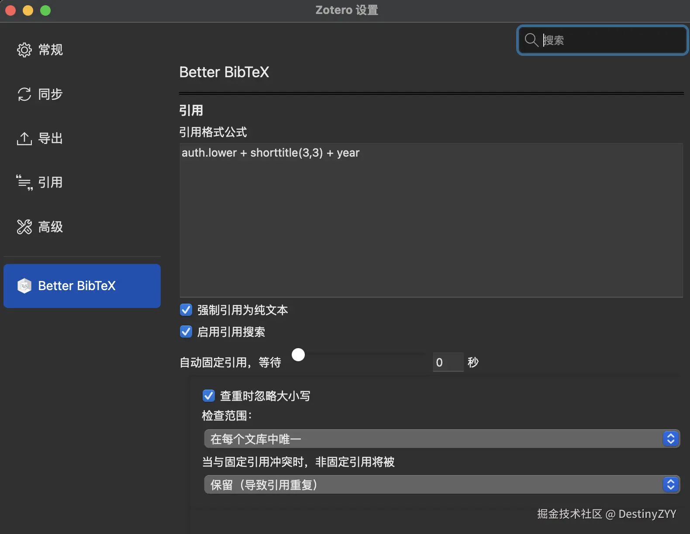
Task: Switch to the 高级 settings pane
Action: pos(50,227)
